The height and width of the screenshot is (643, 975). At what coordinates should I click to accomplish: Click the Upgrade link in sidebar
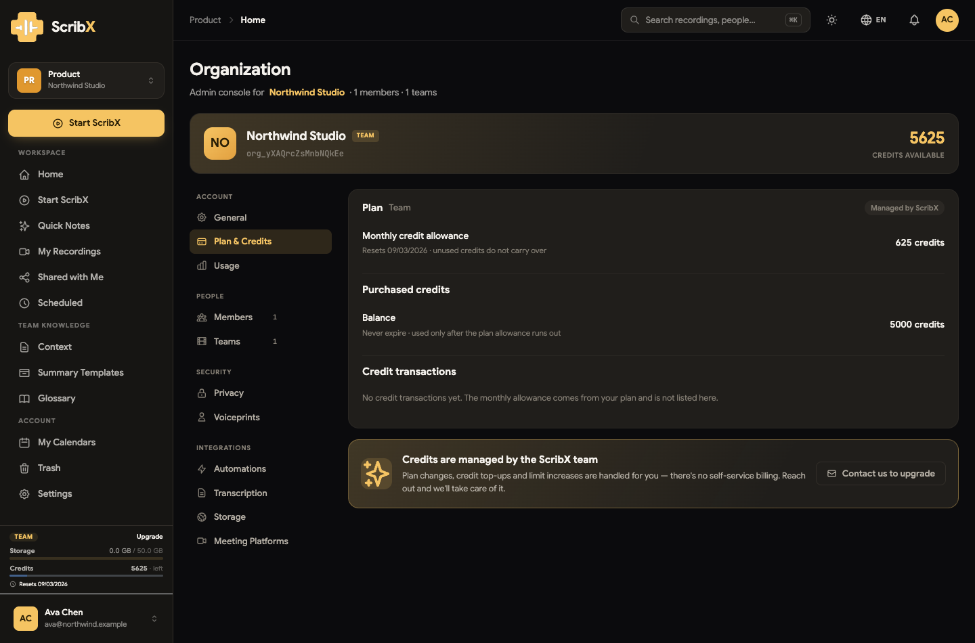[150, 537]
